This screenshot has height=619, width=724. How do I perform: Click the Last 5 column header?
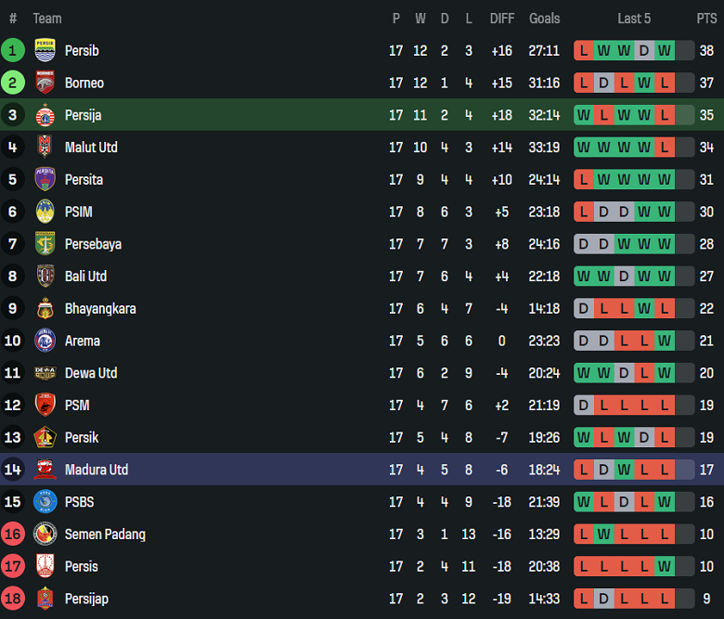coord(634,19)
